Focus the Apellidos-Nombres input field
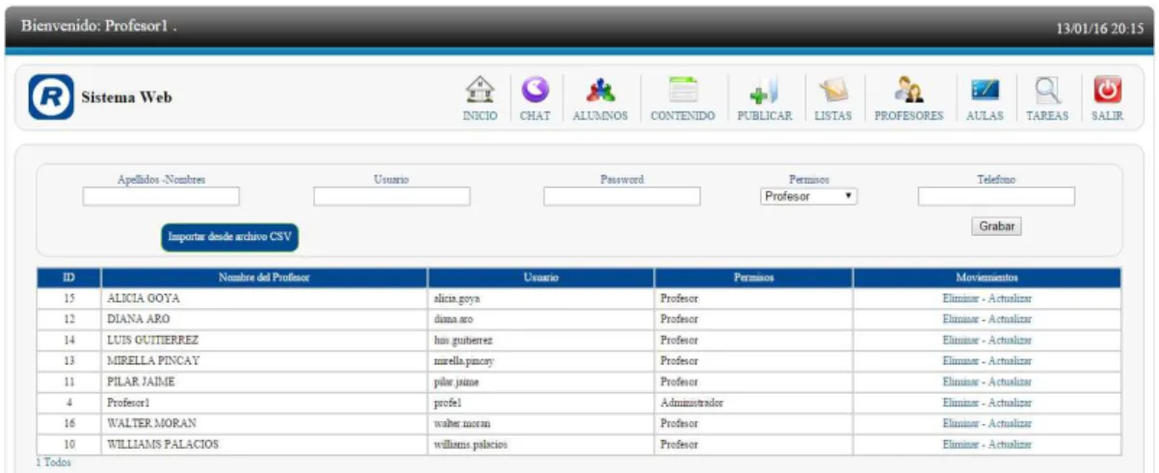 click(161, 197)
